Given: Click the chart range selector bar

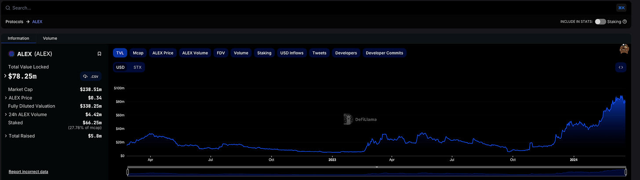Looking at the screenshot, I should [x=377, y=172].
